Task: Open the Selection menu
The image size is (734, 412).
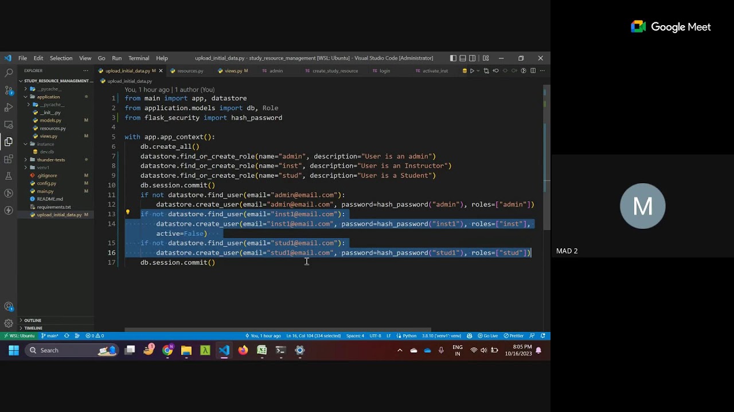Action: (61, 58)
